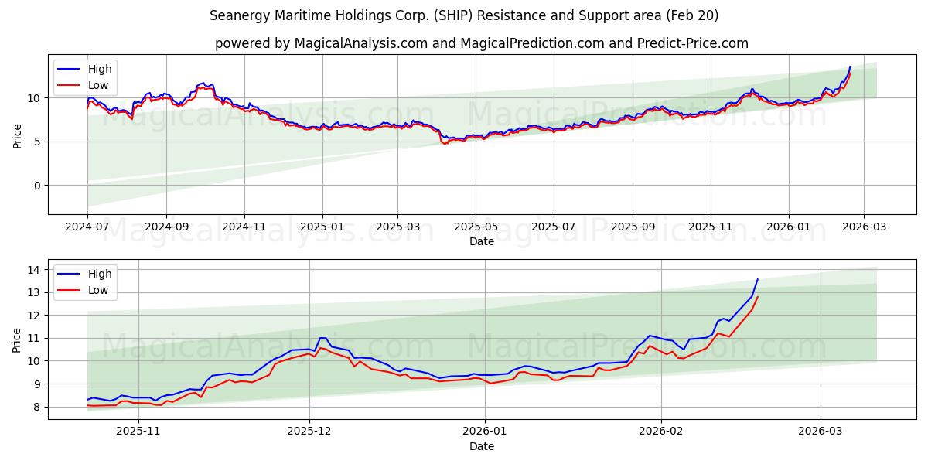Click the 2025-03 date label on the top chart
Viewport: 928px width, 464px height.
tap(397, 228)
